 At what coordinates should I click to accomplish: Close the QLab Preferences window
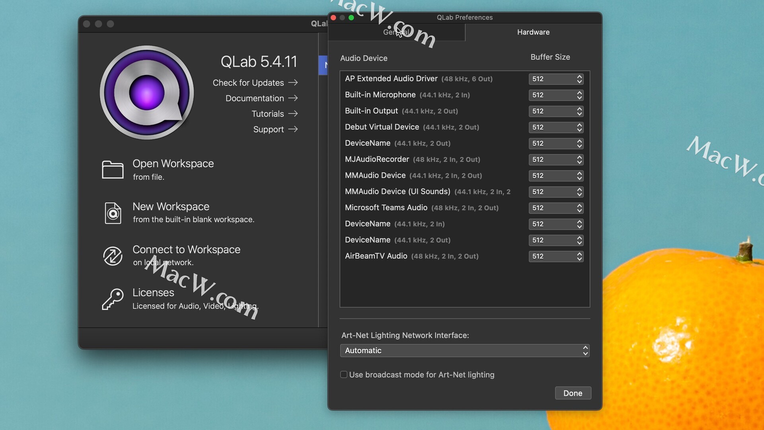pyautogui.click(x=333, y=18)
